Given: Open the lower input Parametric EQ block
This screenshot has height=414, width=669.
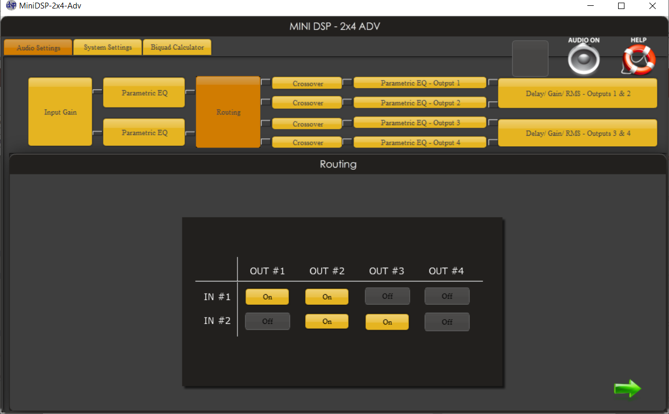Looking at the screenshot, I should click(144, 133).
